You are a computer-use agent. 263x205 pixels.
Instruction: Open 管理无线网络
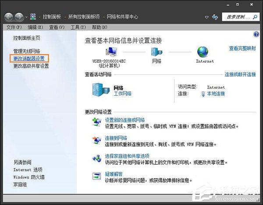click(27, 51)
